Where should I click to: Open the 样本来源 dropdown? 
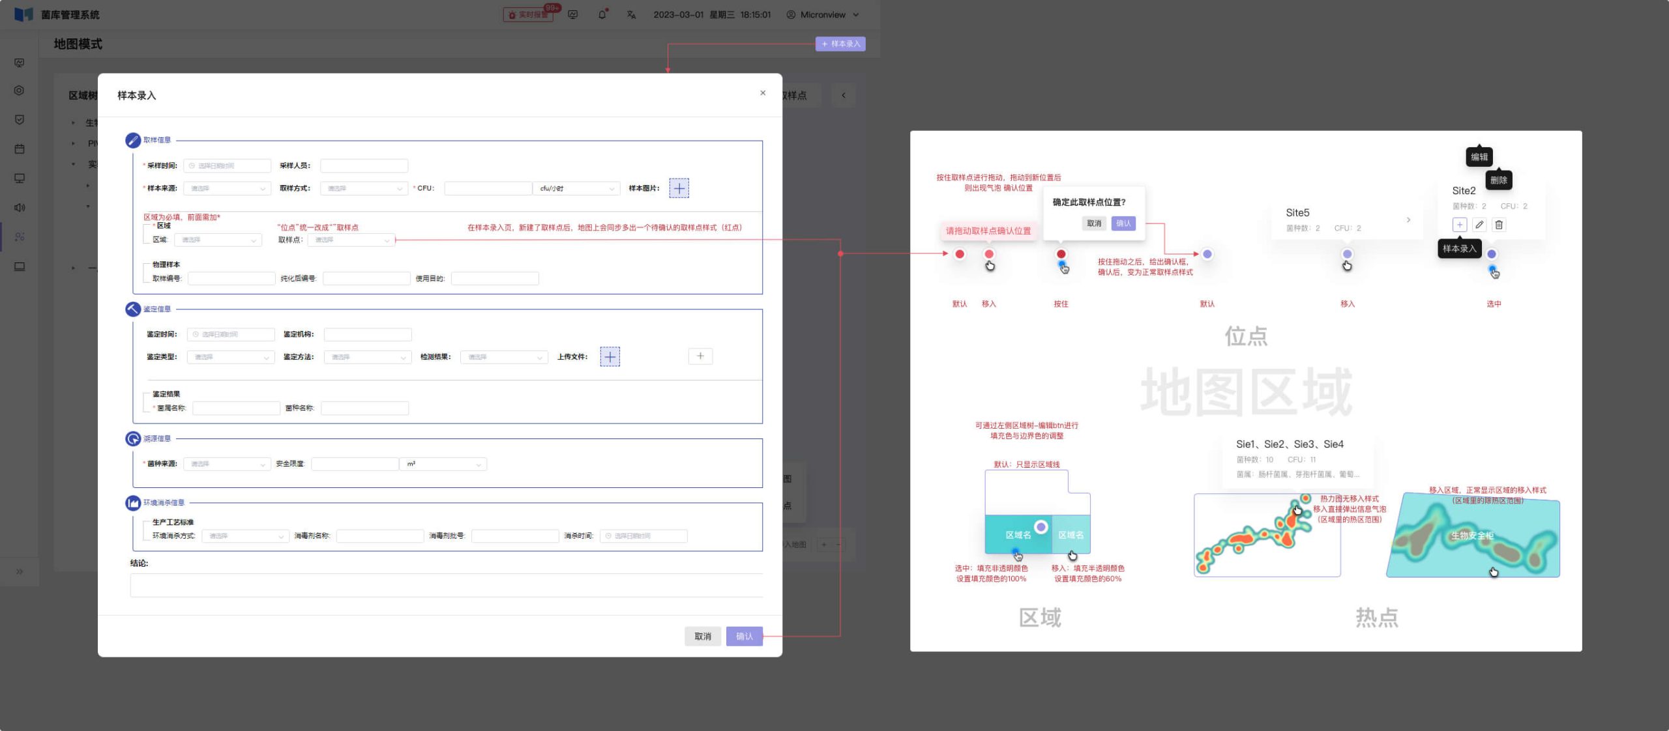tap(227, 188)
